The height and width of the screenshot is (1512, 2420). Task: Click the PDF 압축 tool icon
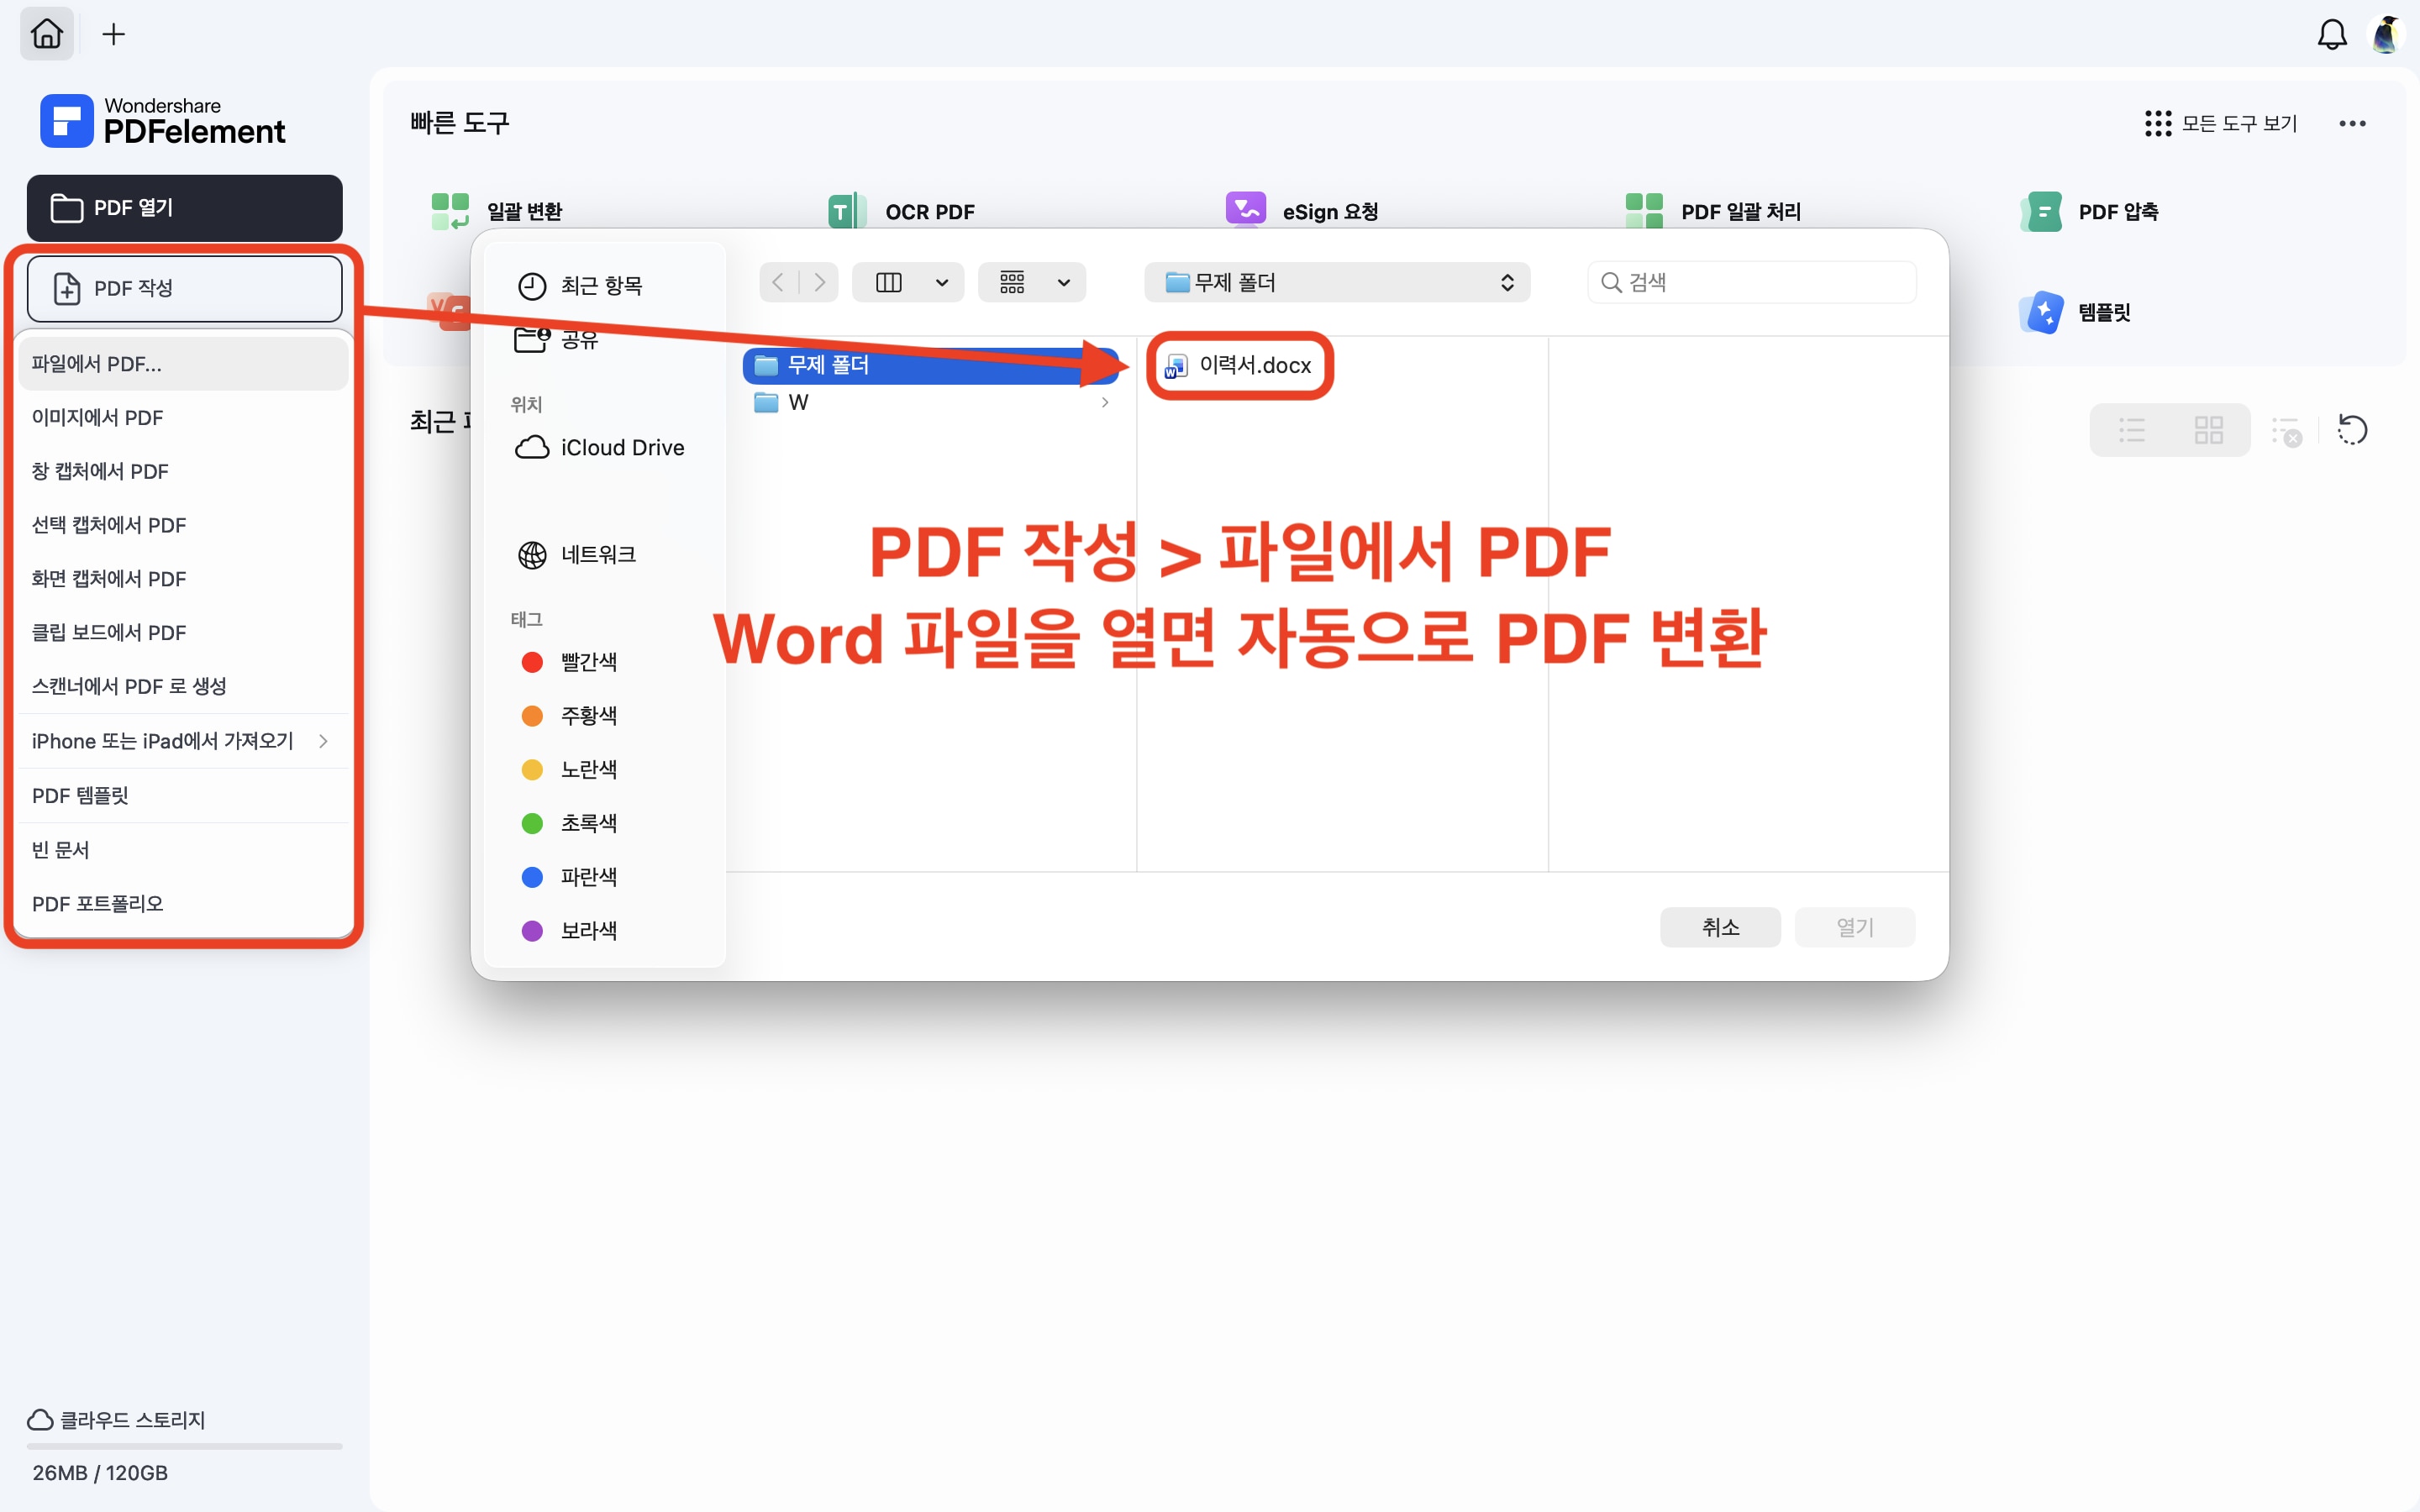point(2041,211)
